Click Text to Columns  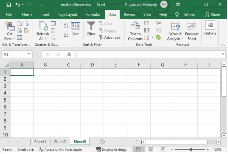click(135, 31)
